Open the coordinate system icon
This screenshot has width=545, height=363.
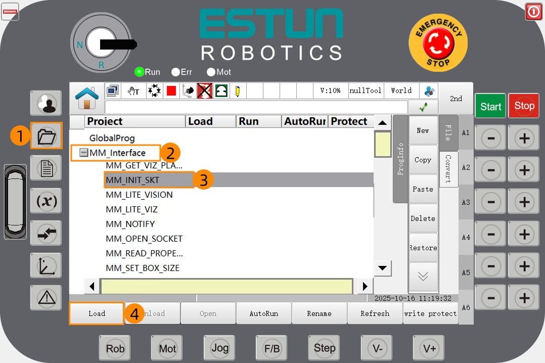coord(46,265)
